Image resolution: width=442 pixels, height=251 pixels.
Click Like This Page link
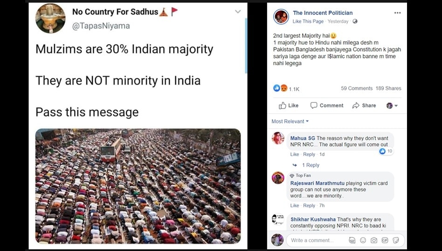(308, 21)
